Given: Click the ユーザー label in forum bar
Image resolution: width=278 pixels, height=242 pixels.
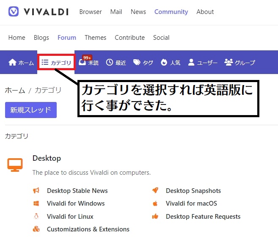Looking at the screenshot, I should tap(207, 63).
